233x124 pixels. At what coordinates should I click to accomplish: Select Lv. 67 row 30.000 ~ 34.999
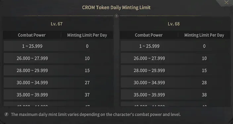(58, 83)
